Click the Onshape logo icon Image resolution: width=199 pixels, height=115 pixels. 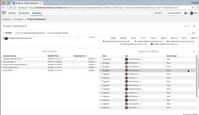[x=4, y=13]
